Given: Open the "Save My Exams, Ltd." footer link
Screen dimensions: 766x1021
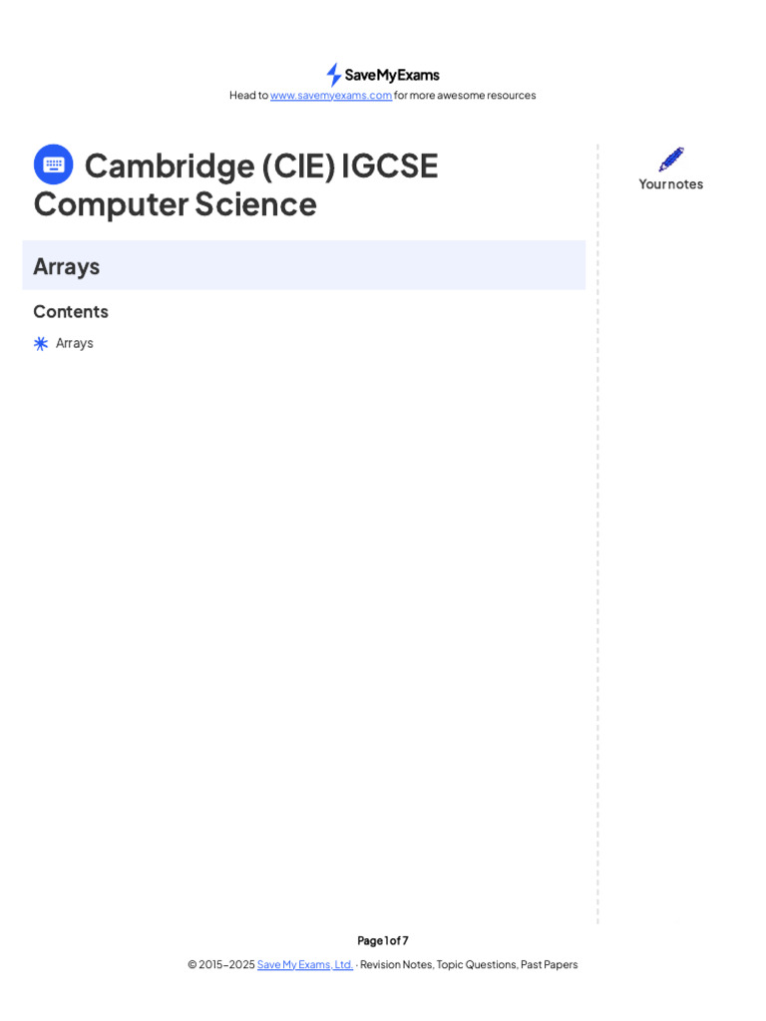Looking at the screenshot, I should pyautogui.click(x=305, y=964).
